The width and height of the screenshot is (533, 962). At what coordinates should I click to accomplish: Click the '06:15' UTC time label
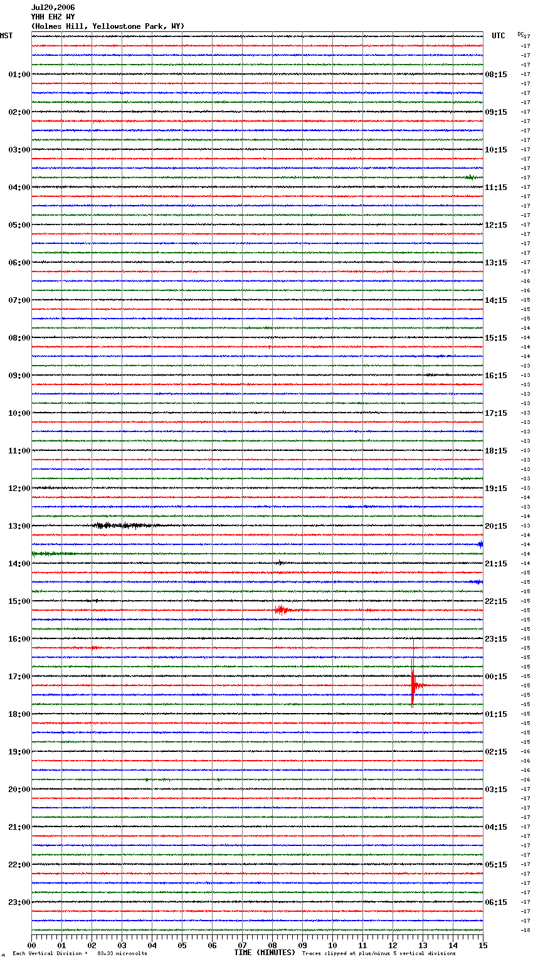(496, 902)
